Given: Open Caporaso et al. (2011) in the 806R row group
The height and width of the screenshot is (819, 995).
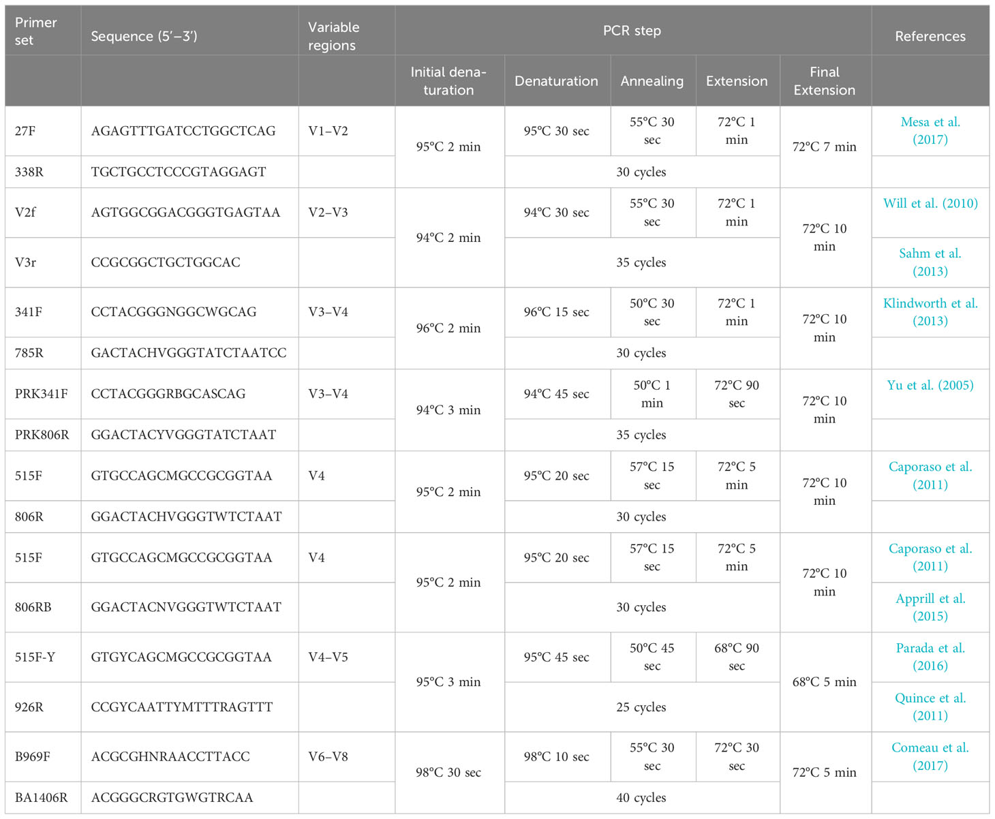Looking at the screenshot, I should 930,476.
